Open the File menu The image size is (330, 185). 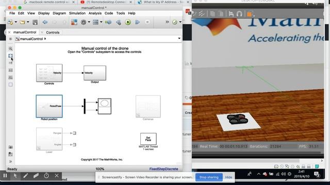point(12,13)
